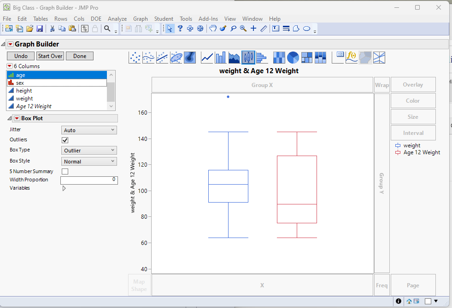Open the Box Type dropdown
The image size is (452, 308).
point(89,150)
